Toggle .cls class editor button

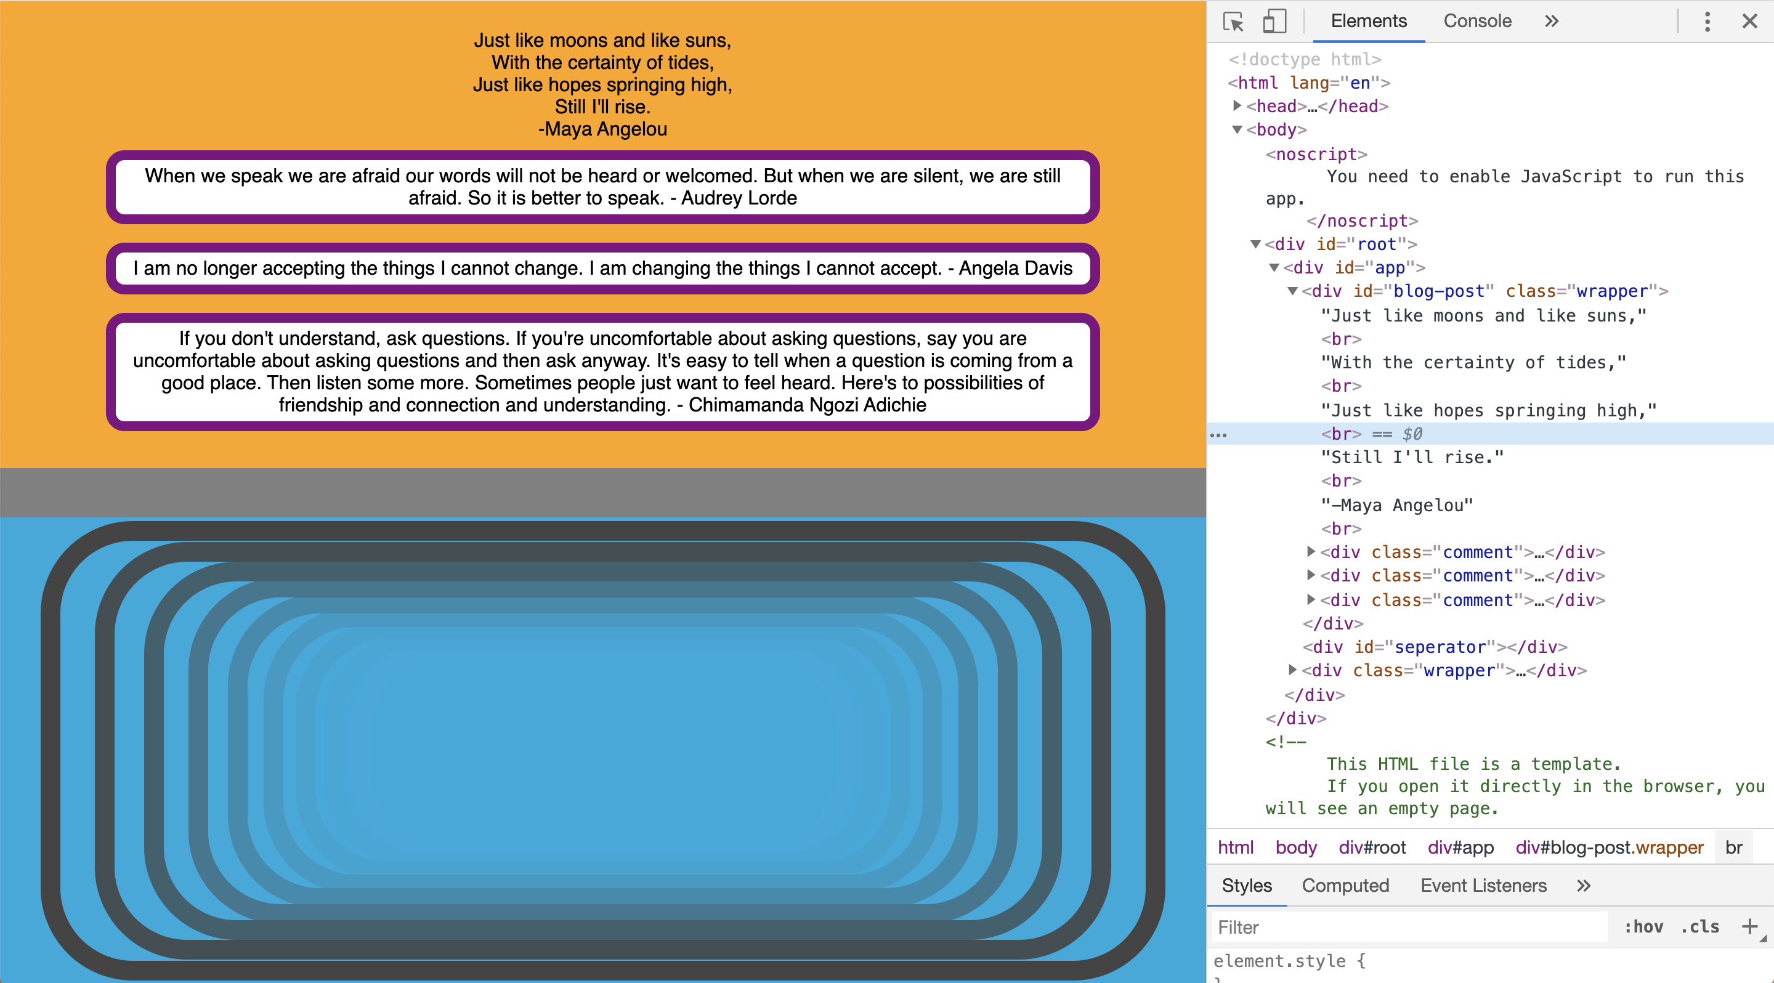click(x=1703, y=929)
